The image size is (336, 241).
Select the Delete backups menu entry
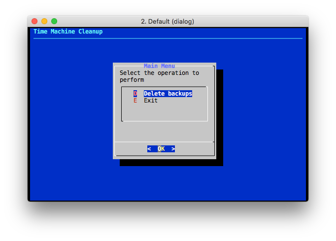(168, 94)
